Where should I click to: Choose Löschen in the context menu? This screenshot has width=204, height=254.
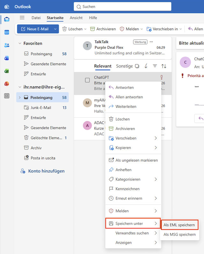point(133,119)
